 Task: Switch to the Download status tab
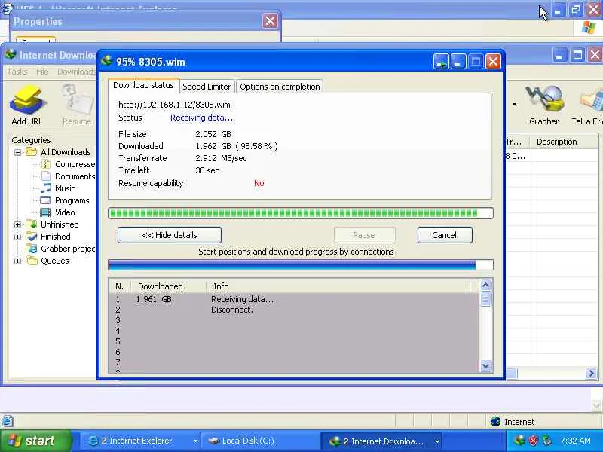(143, 85)
